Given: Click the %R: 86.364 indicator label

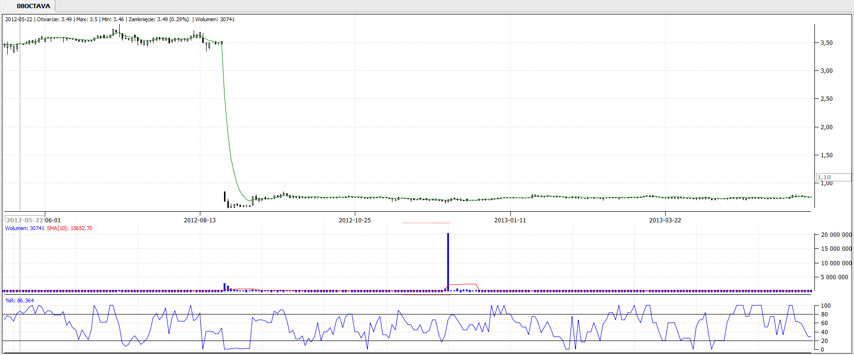Looking at the screenshot, I should pyautogui.click(x=20, y=300).
